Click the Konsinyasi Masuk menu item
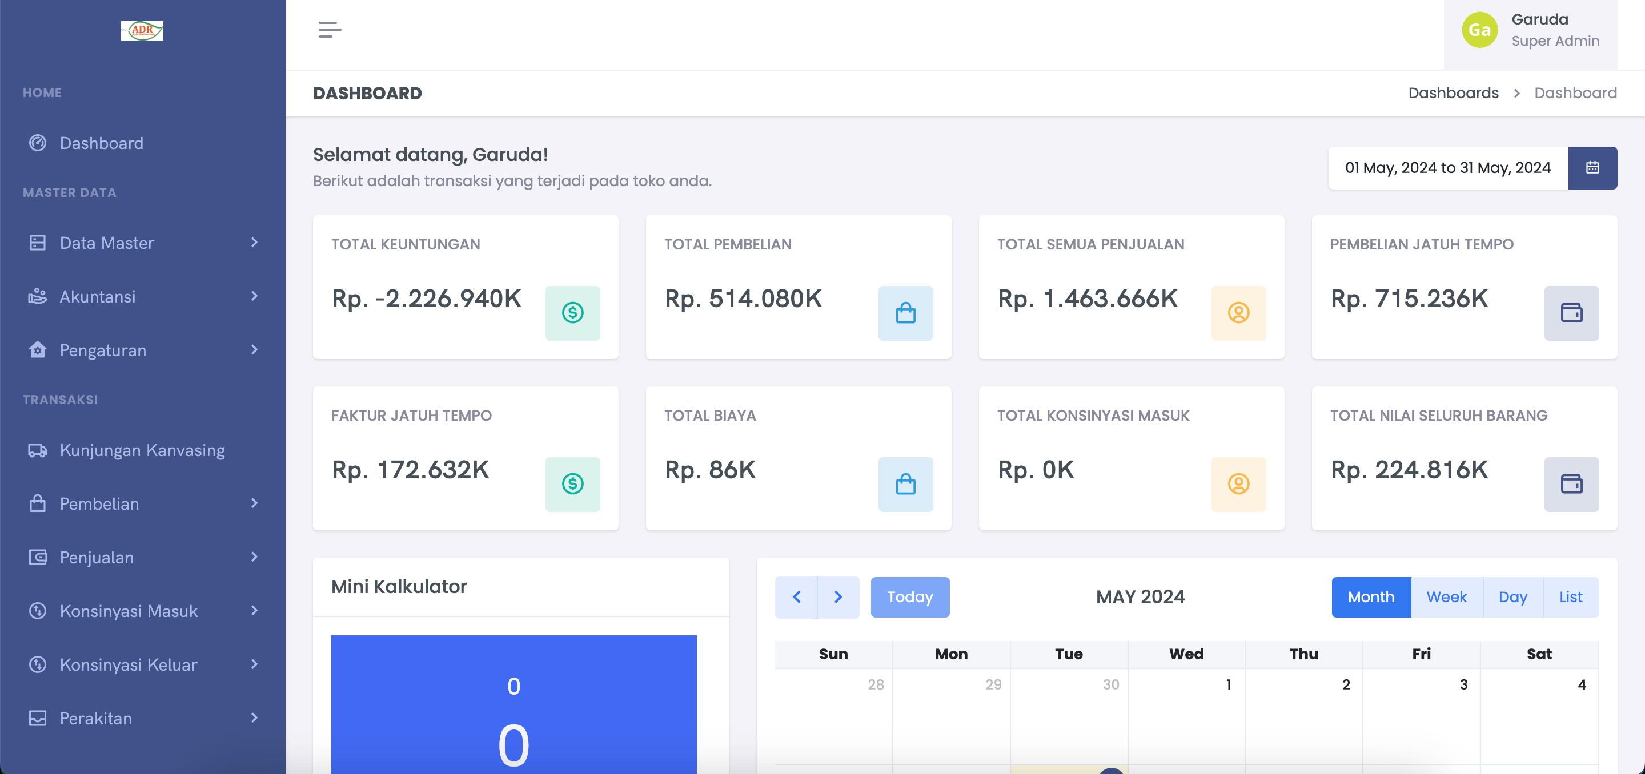The height and width of the screenshot is (774, 1645). [129, 610]
